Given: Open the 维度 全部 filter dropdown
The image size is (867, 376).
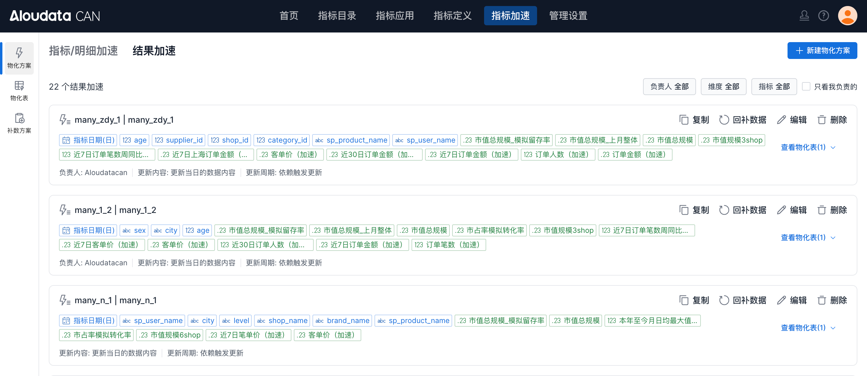Looking at the screenshot, I should [723, 86].
